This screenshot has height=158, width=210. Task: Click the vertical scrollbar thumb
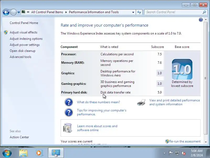[206, 78]
